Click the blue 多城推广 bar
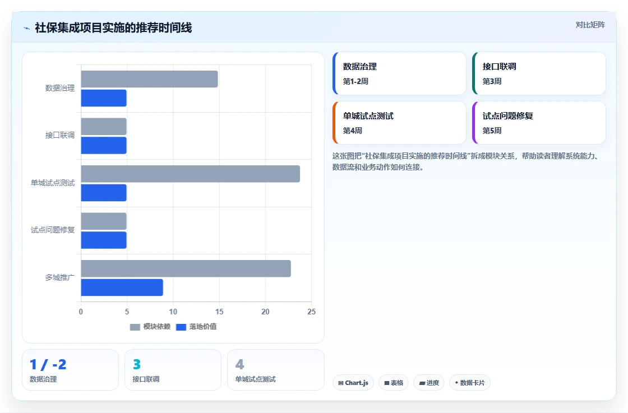 tap(122, 287)
